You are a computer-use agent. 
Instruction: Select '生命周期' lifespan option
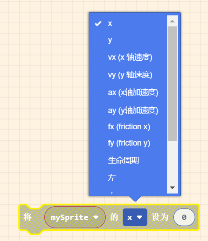tap(128, 161)
